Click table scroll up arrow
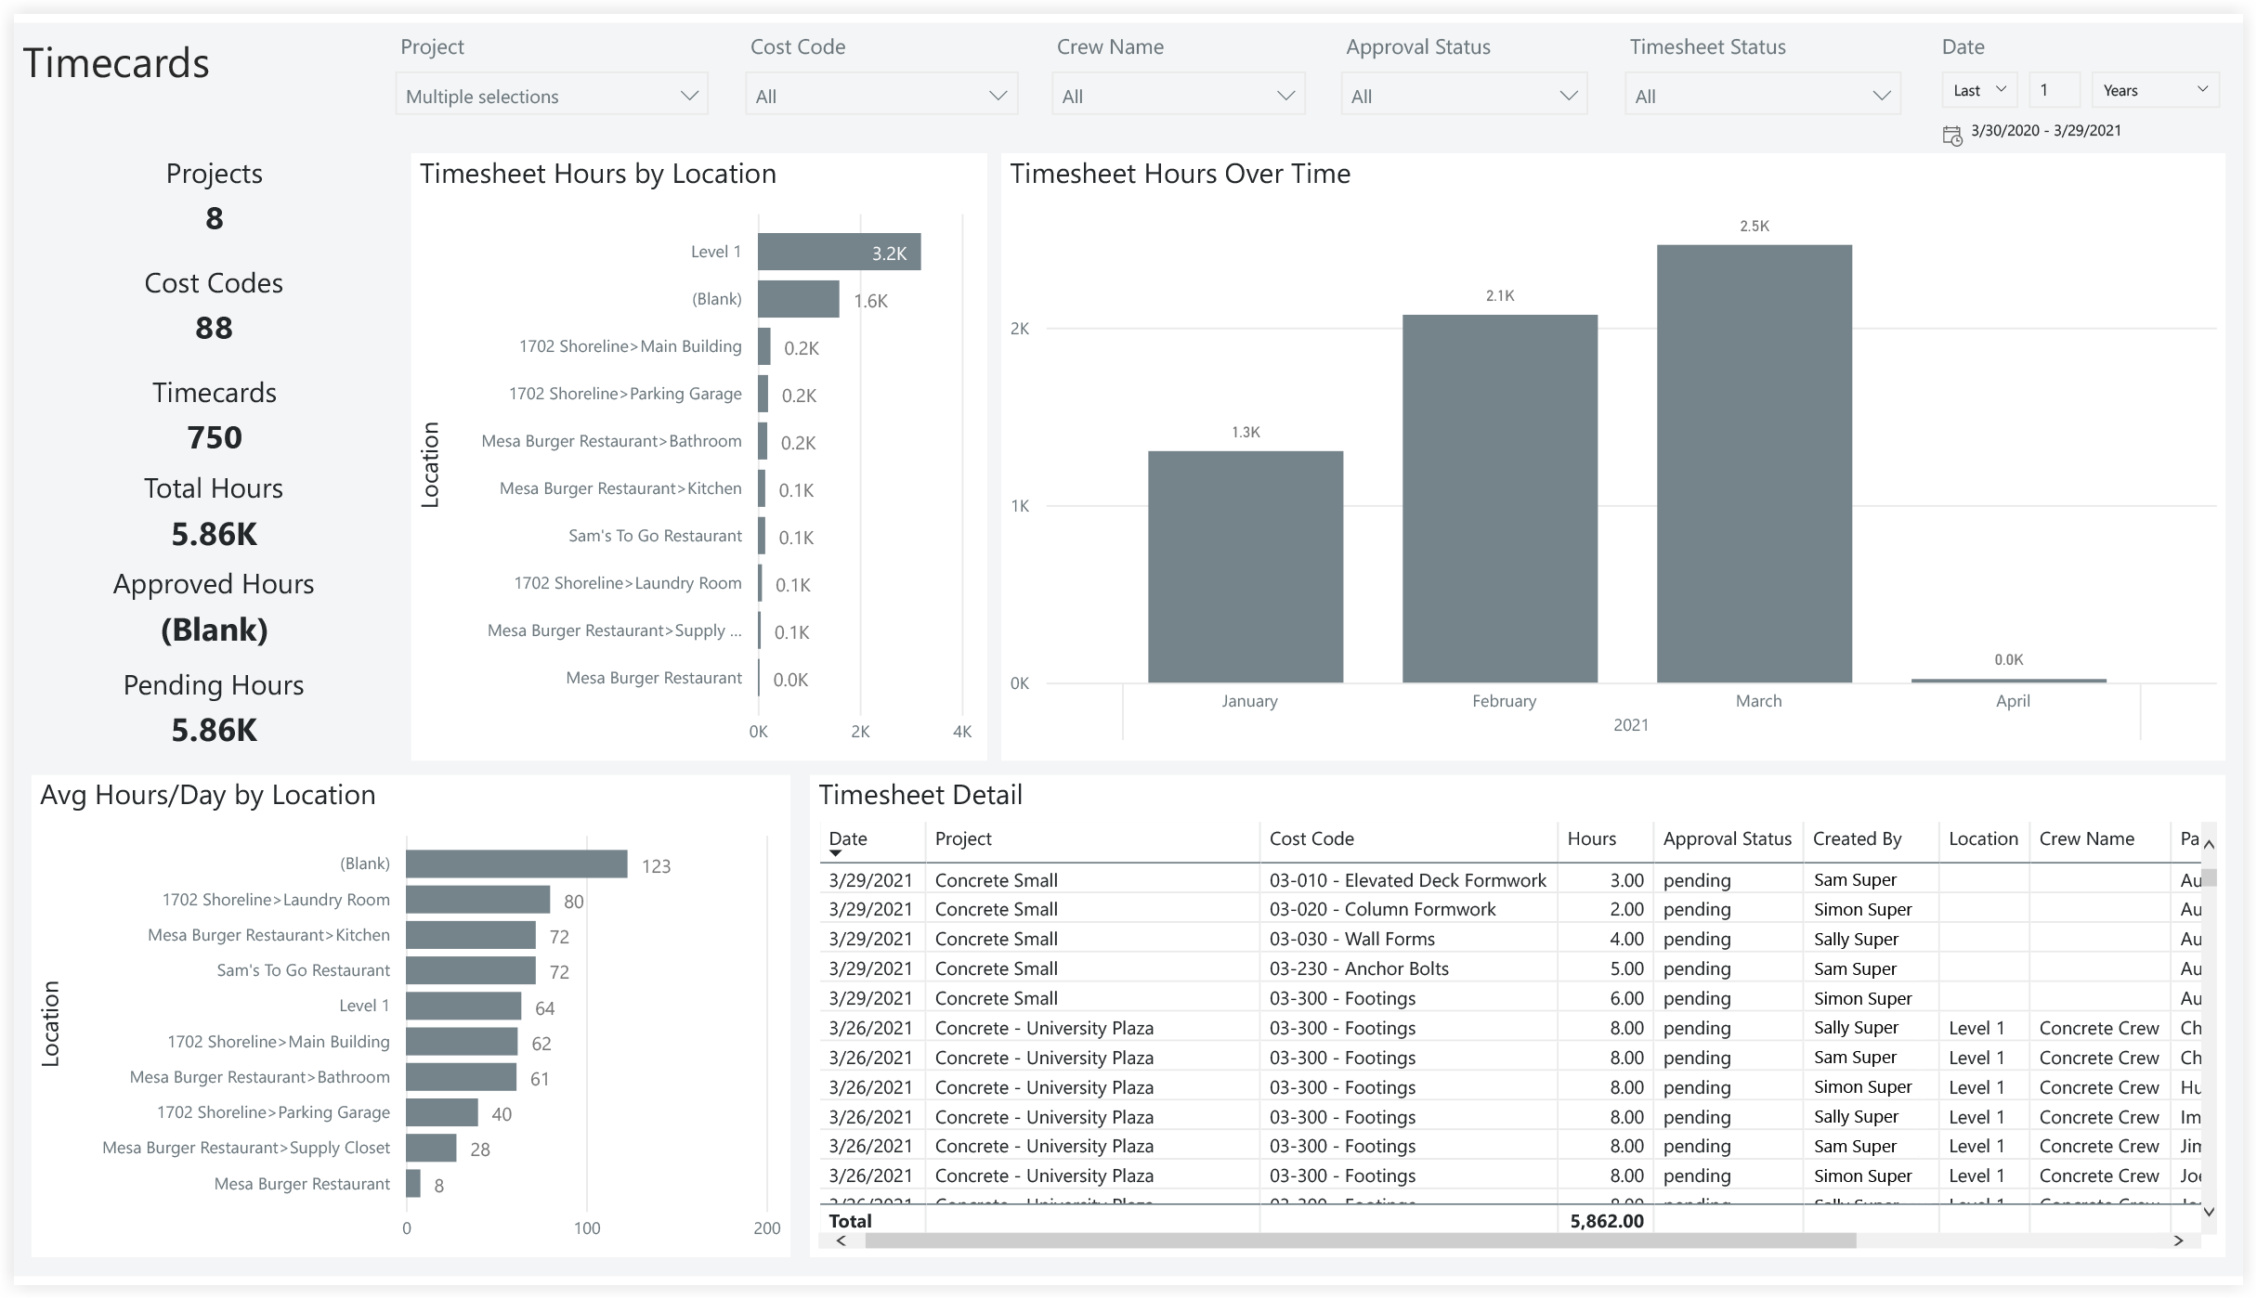This screenshot has width=2257, height=1299. pyautogui.click(x=2209, y=844)
